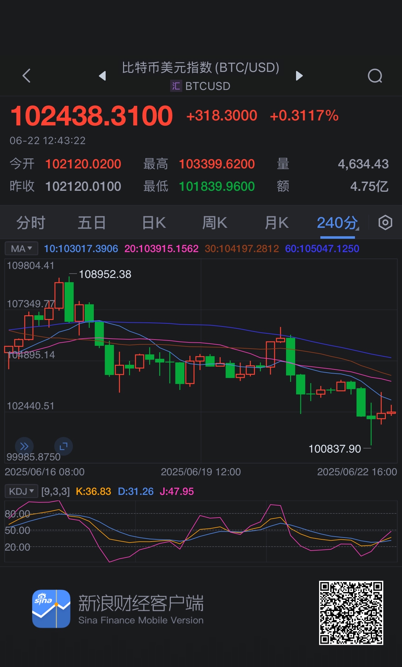Viewport: 402px width, 667px height.
Task: Tap the QR code image
Action: click(x=351, y=613)
